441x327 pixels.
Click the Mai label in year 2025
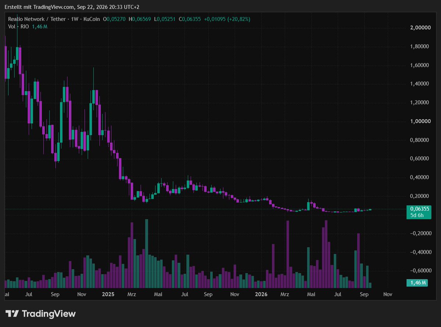(x=158, y=294)
